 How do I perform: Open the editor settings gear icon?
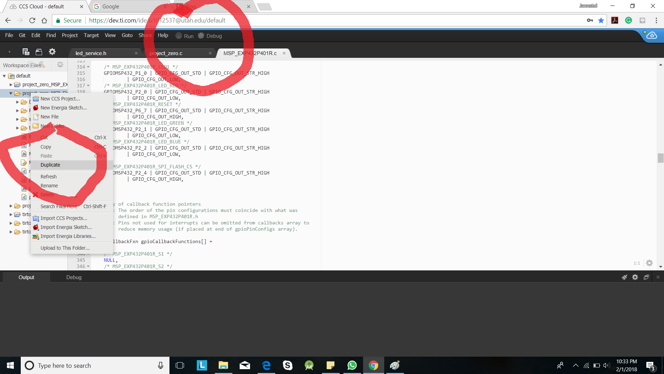(649, 263)
